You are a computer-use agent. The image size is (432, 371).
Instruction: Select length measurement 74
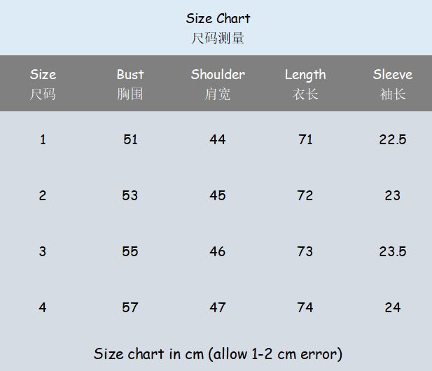click(x=305, y=307)
